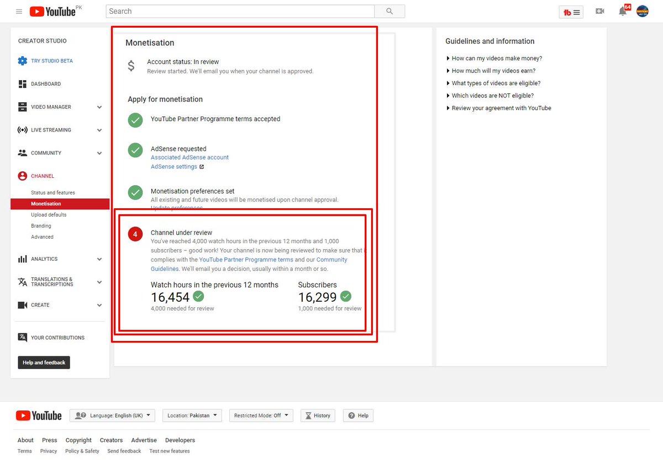Click the Community people icon

point(22,153)
